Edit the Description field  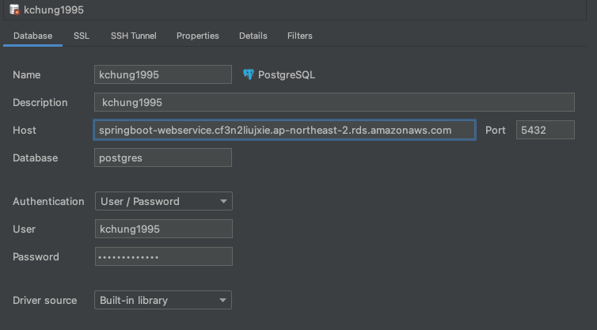coord(334,102)
